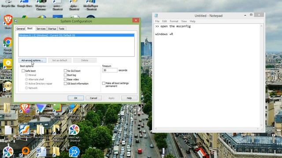Open the Notepad View menu

point(184,21)
